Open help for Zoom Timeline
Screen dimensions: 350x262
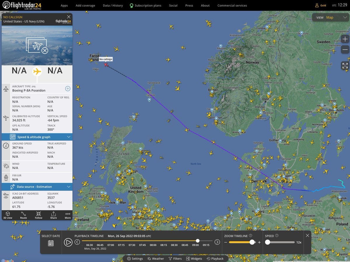pos(251,236)
